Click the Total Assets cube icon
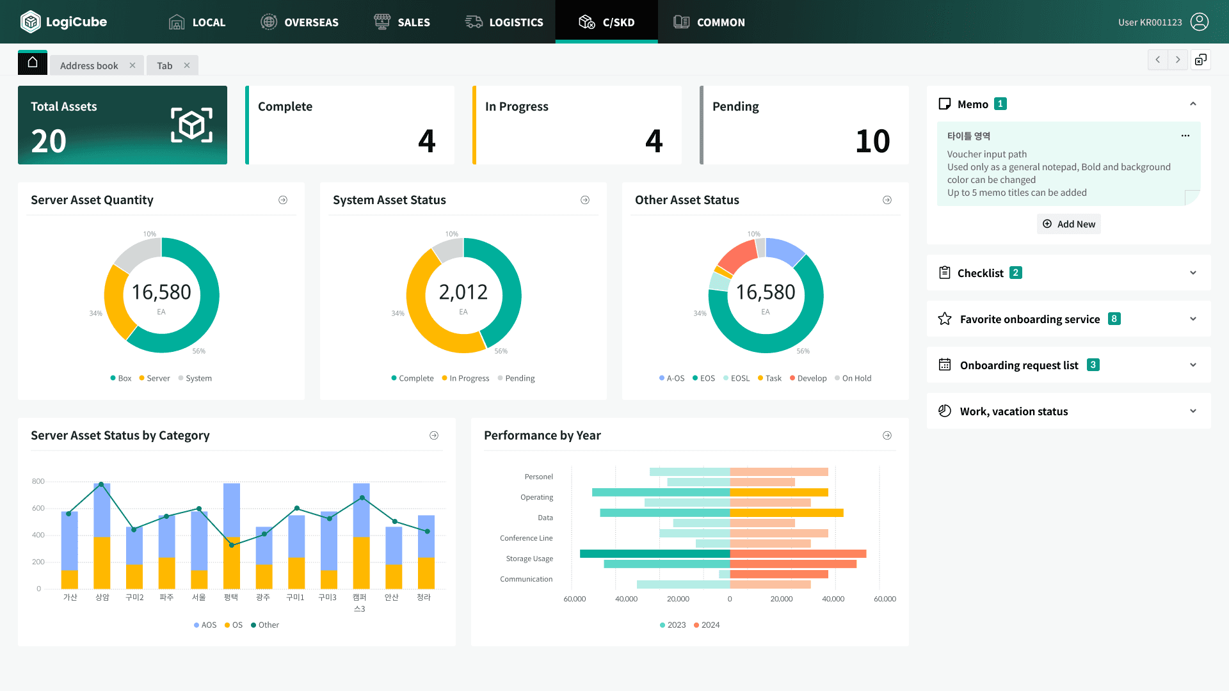The height and width of the screenshot is (691, 1229). [x=191, y=125]
